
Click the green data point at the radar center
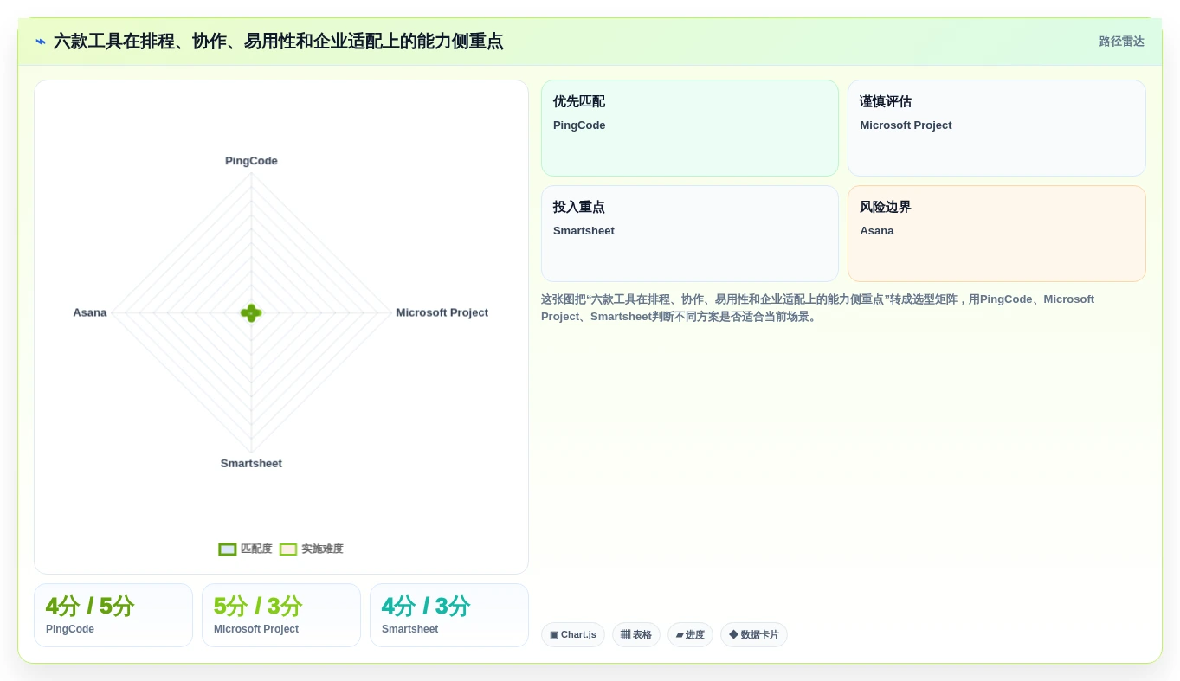coord(251,313)
